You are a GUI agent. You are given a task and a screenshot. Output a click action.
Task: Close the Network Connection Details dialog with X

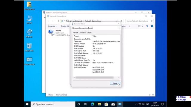[119, 28]
